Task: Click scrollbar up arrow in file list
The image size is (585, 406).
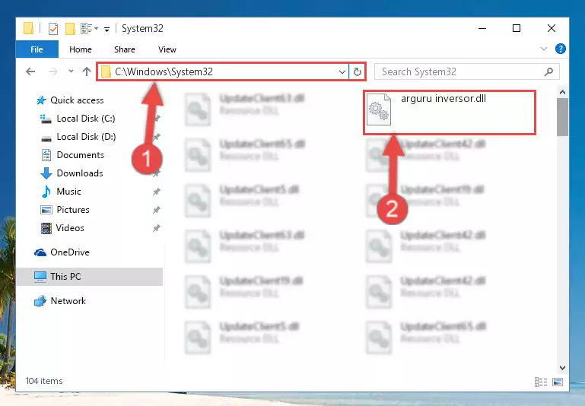Action: coord(563,92)
